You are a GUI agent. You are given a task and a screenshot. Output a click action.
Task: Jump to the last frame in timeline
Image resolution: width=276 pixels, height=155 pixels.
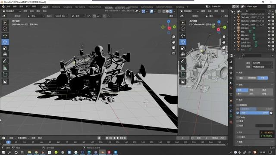pyautogui.click(x=125, y=138)
